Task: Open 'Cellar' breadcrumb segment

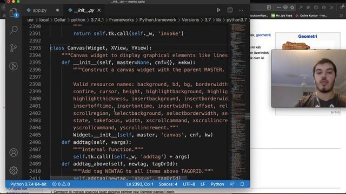Action: click(60, 20)
